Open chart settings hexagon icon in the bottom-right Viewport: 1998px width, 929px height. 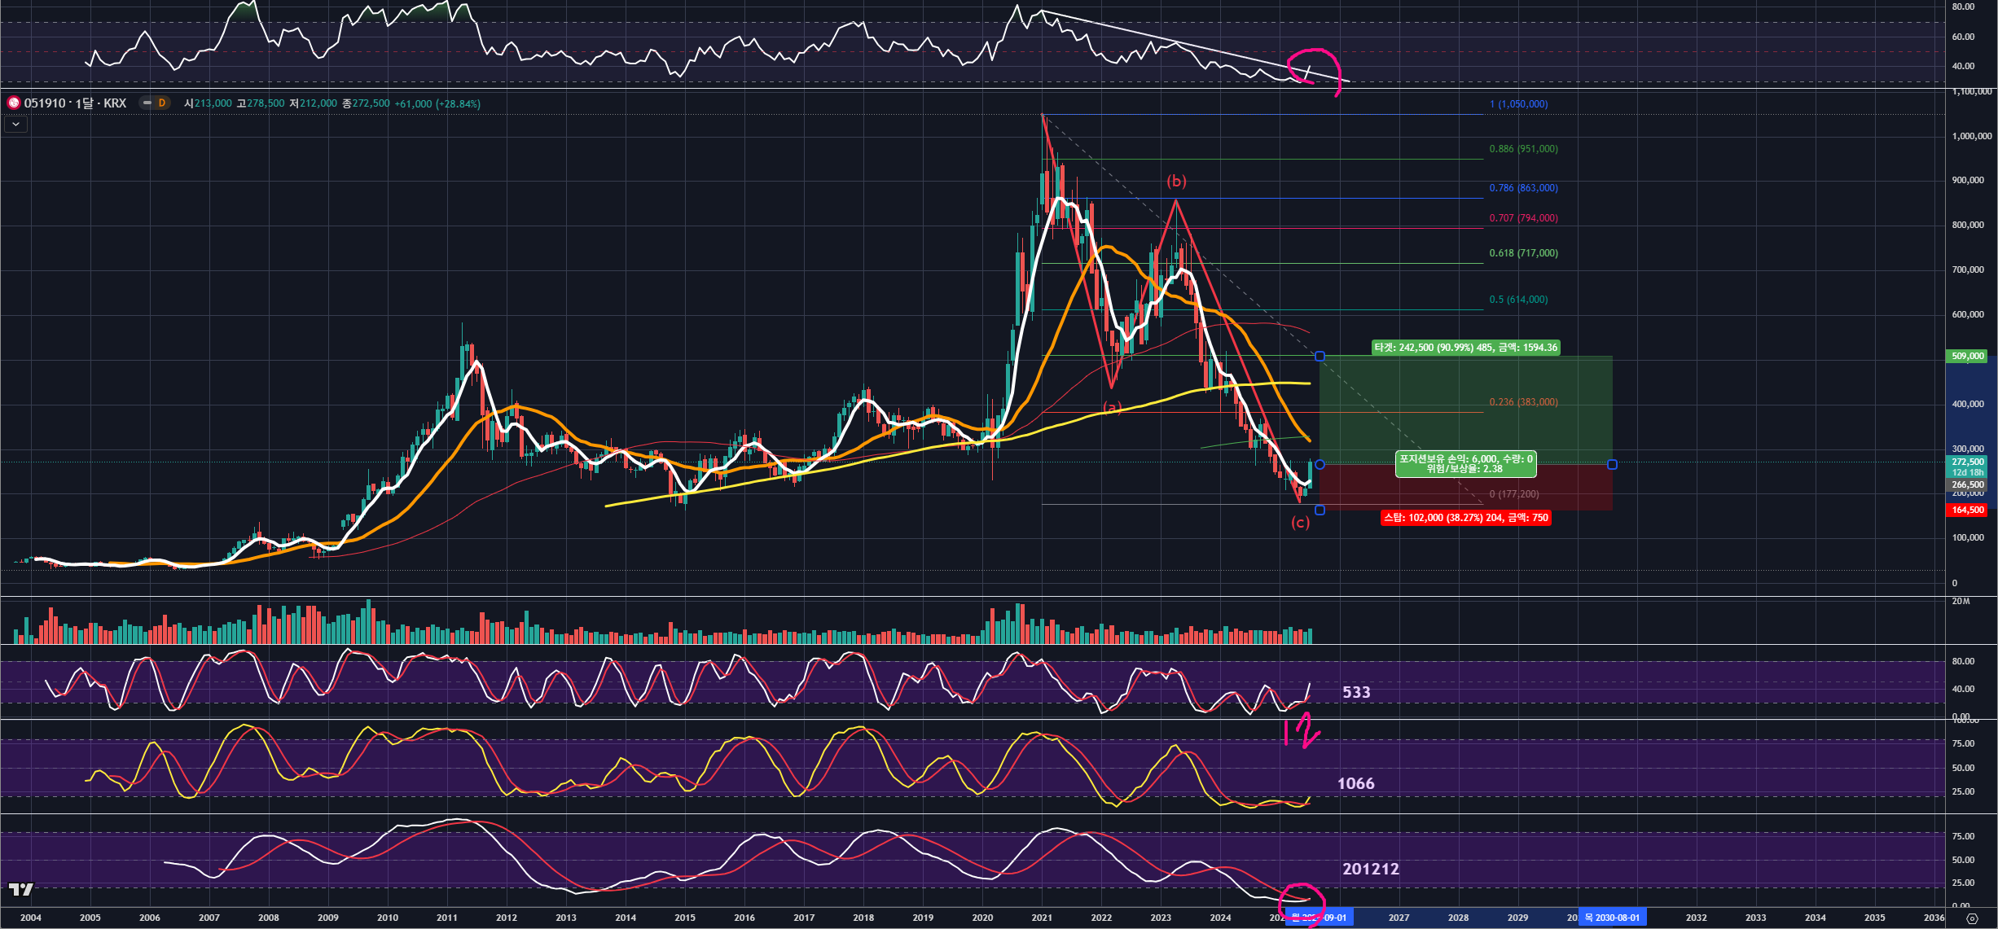click(x=1972, y=918)
